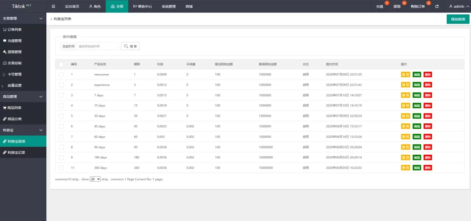Image resolution: width=471 pixels, height=221 pixels.
Task: Tick the checkbox for the newcomer row
Action: point(61,74)
